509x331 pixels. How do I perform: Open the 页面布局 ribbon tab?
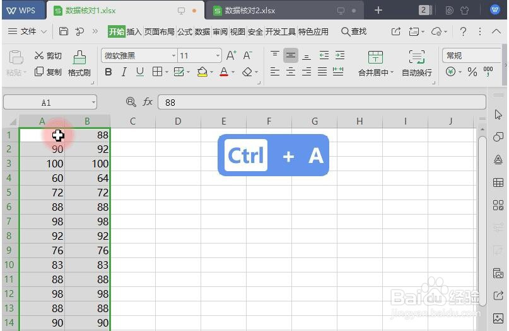coord(159,31)
